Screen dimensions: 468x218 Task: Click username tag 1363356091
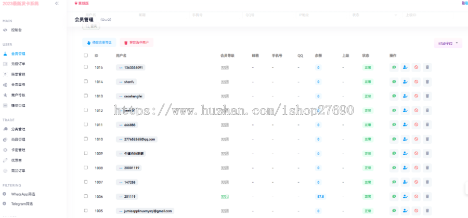click(131, 67)
